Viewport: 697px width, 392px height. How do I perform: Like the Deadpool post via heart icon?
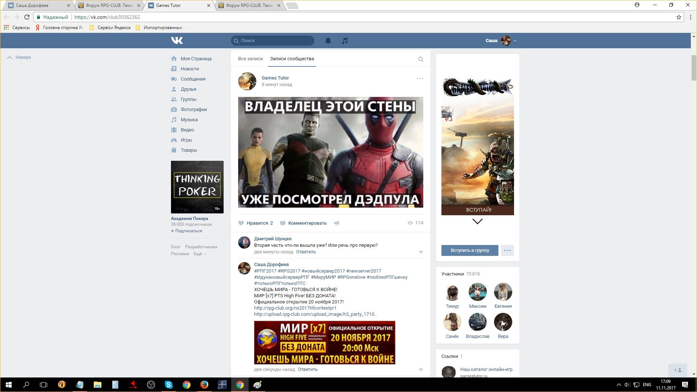[x=241, y=223]
